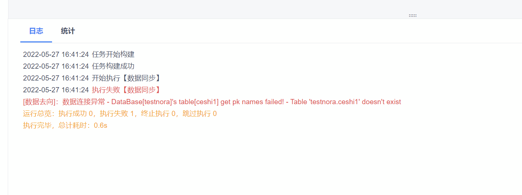522x195 pixels.
Task: Select the 任务构建成功 log message
Action: point(113,66)
